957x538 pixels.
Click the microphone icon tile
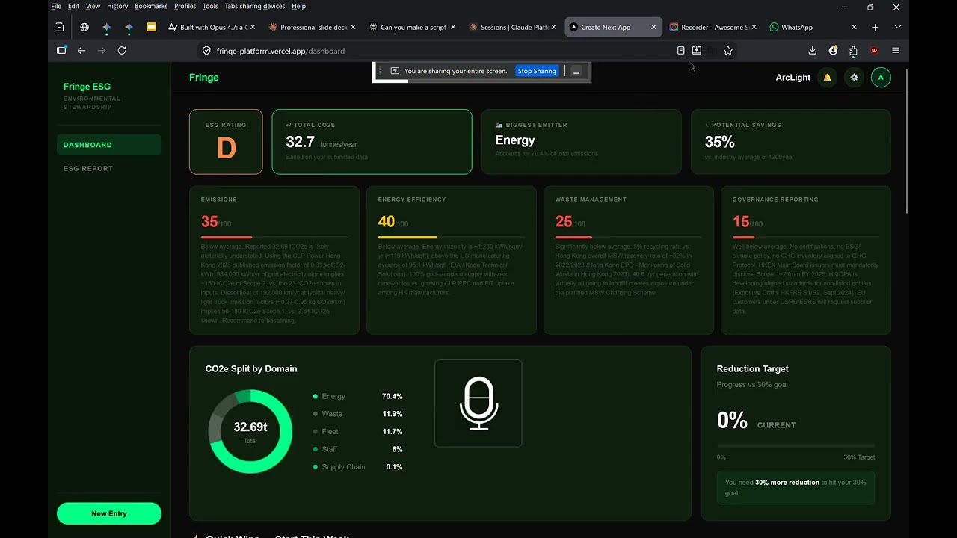pyautogui.click(x=478, y=403)
